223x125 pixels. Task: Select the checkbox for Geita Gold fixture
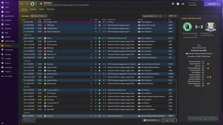(23, 109)
